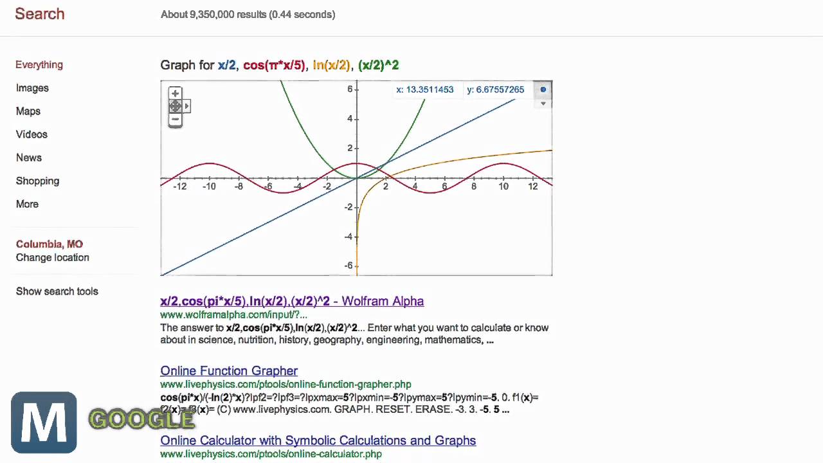The image size is (823, 463).
Task: Open the function dropdown arrow below blue dot
Action: (543, 104)
